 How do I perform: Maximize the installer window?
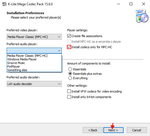[x=131, y=4]
